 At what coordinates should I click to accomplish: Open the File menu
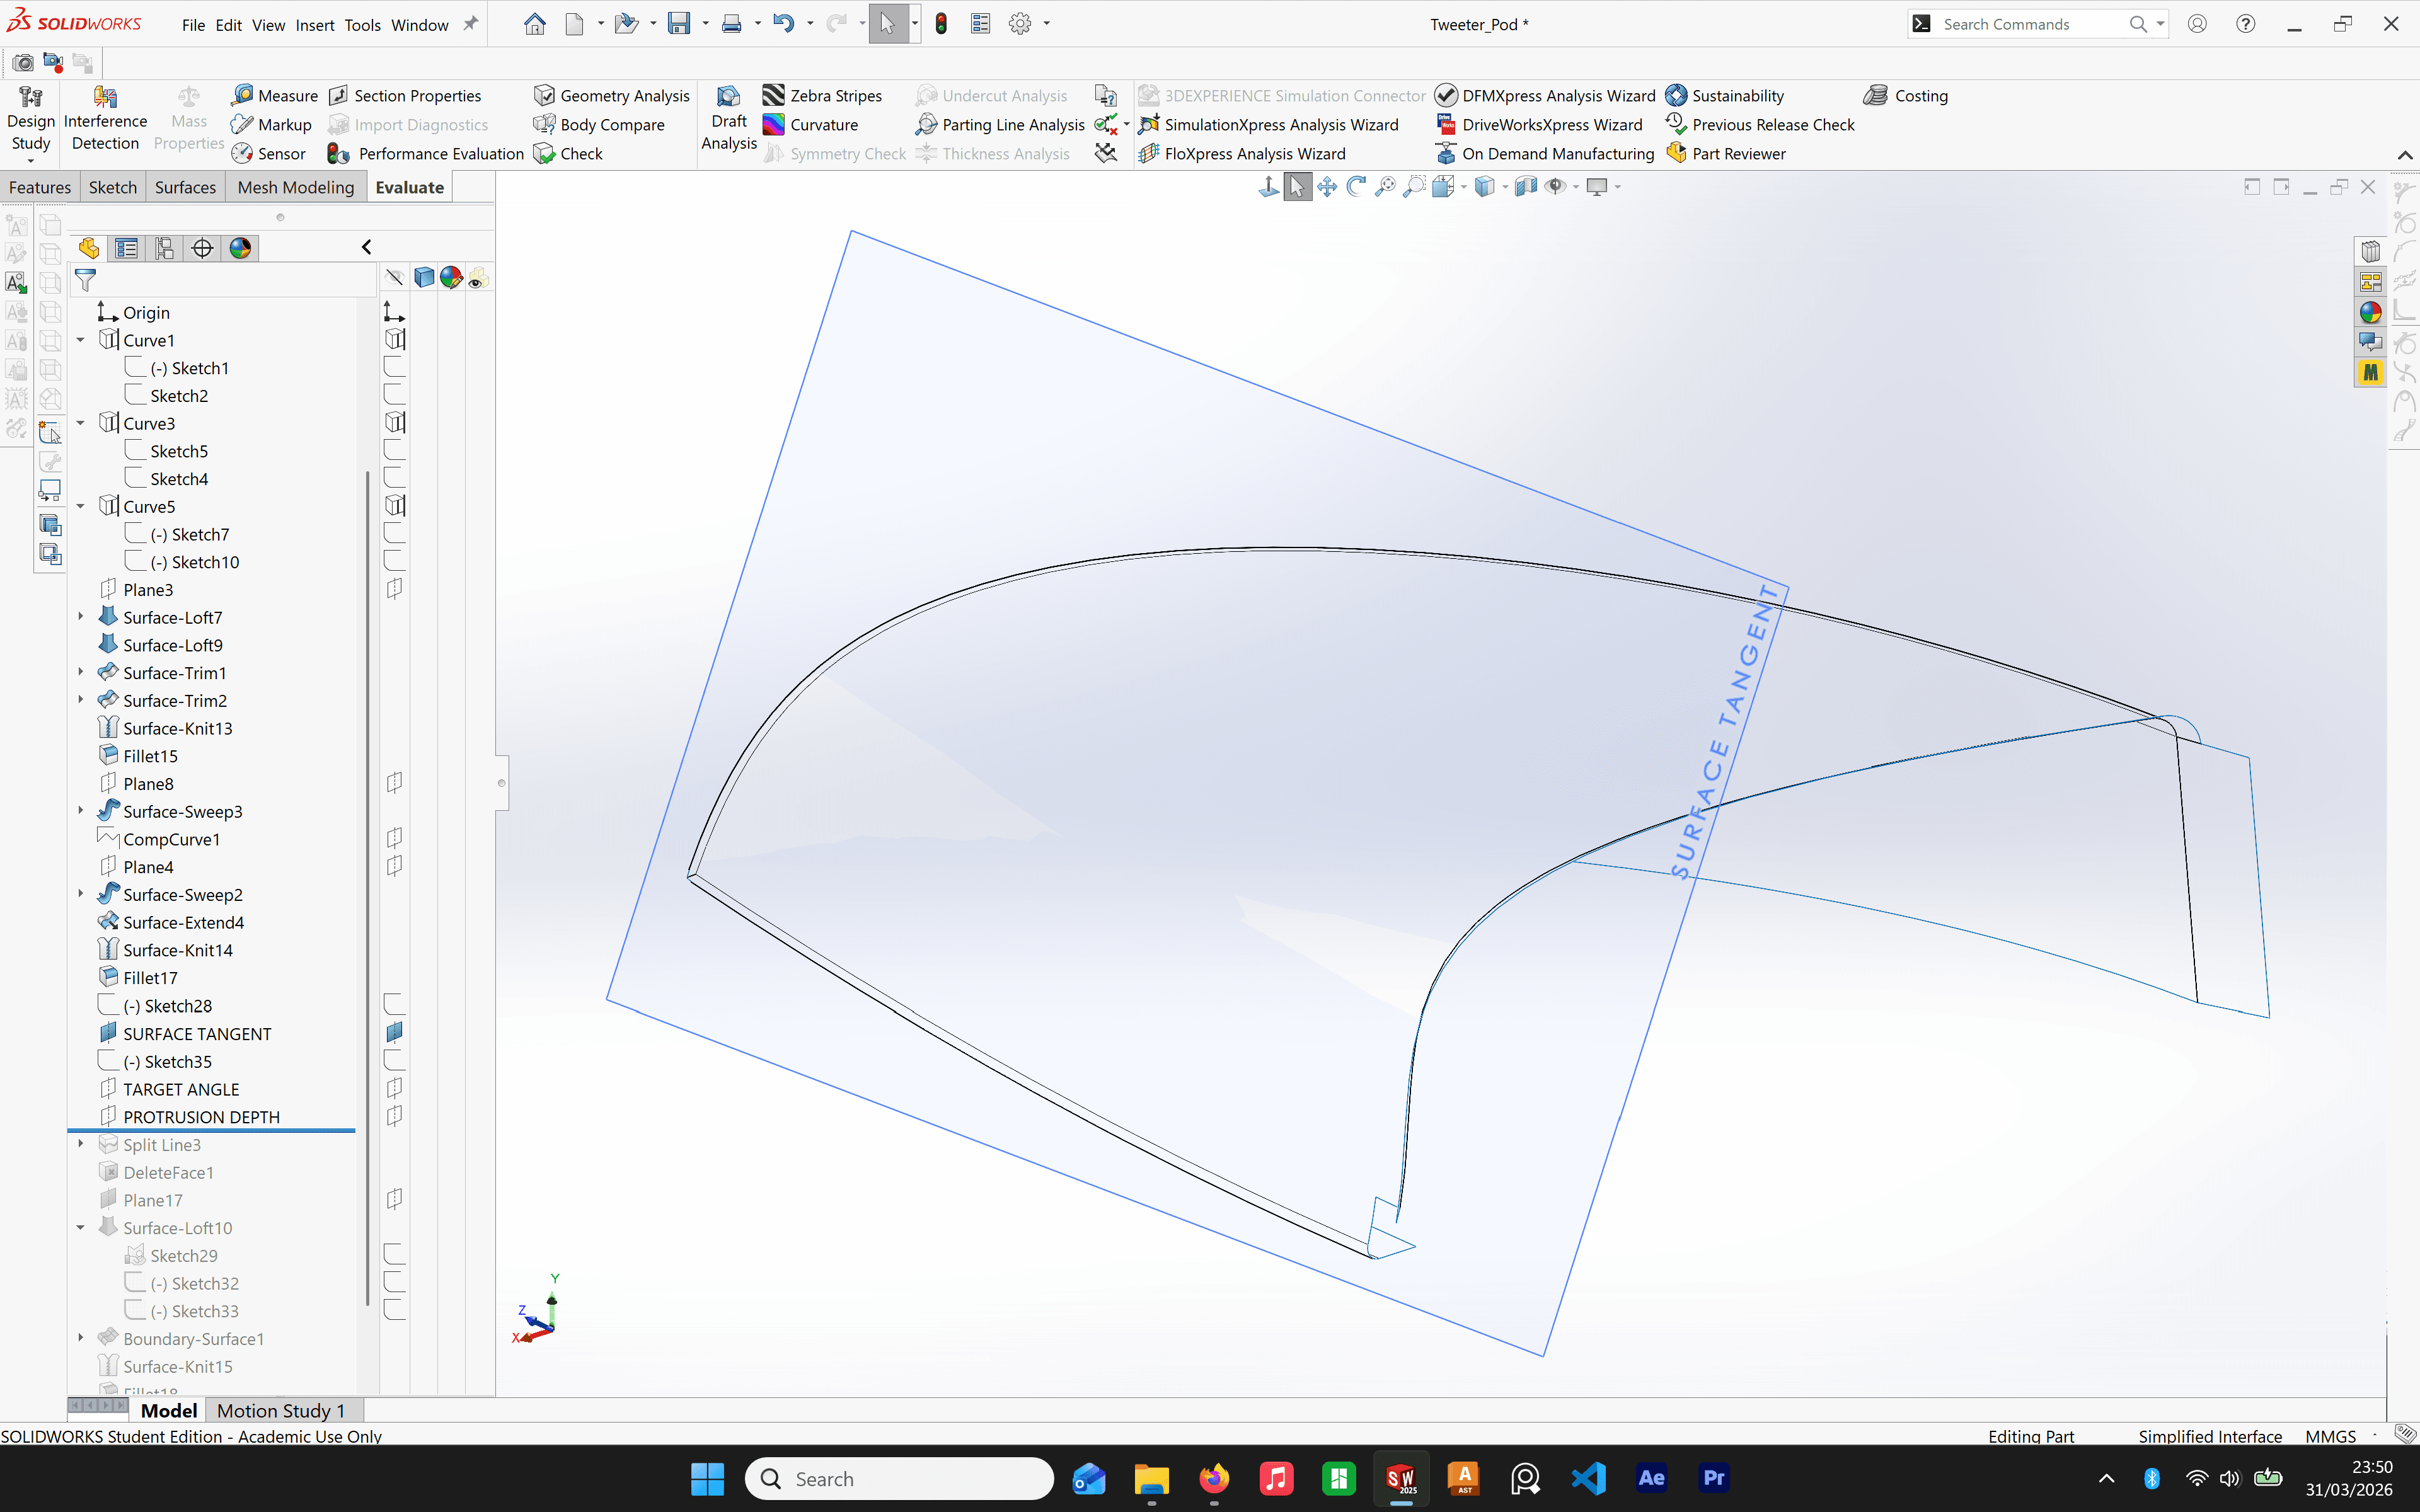[x=193, y=25]
